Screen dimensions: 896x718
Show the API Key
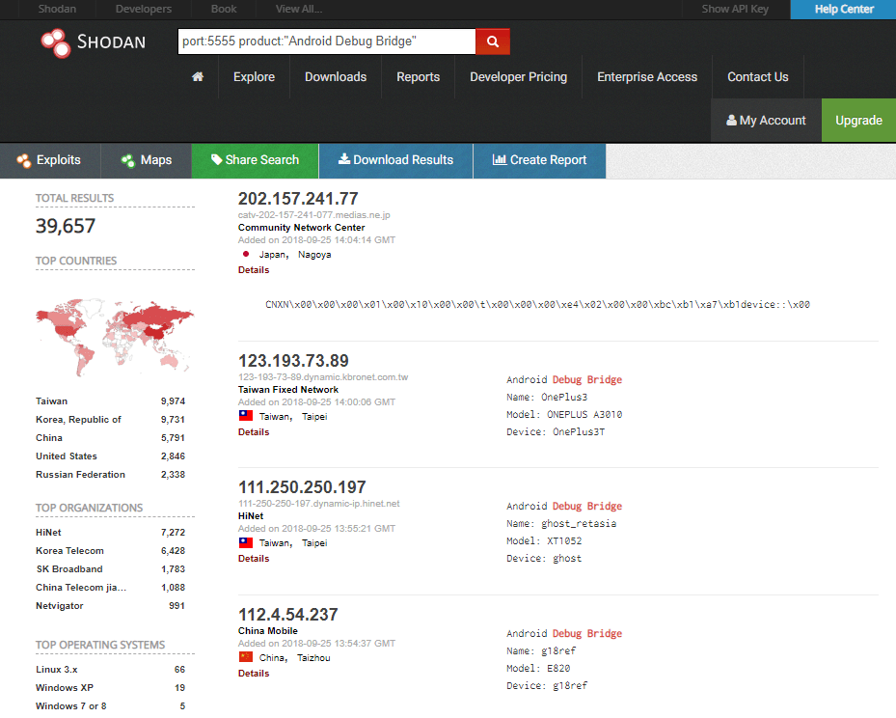tap(735, 9)
